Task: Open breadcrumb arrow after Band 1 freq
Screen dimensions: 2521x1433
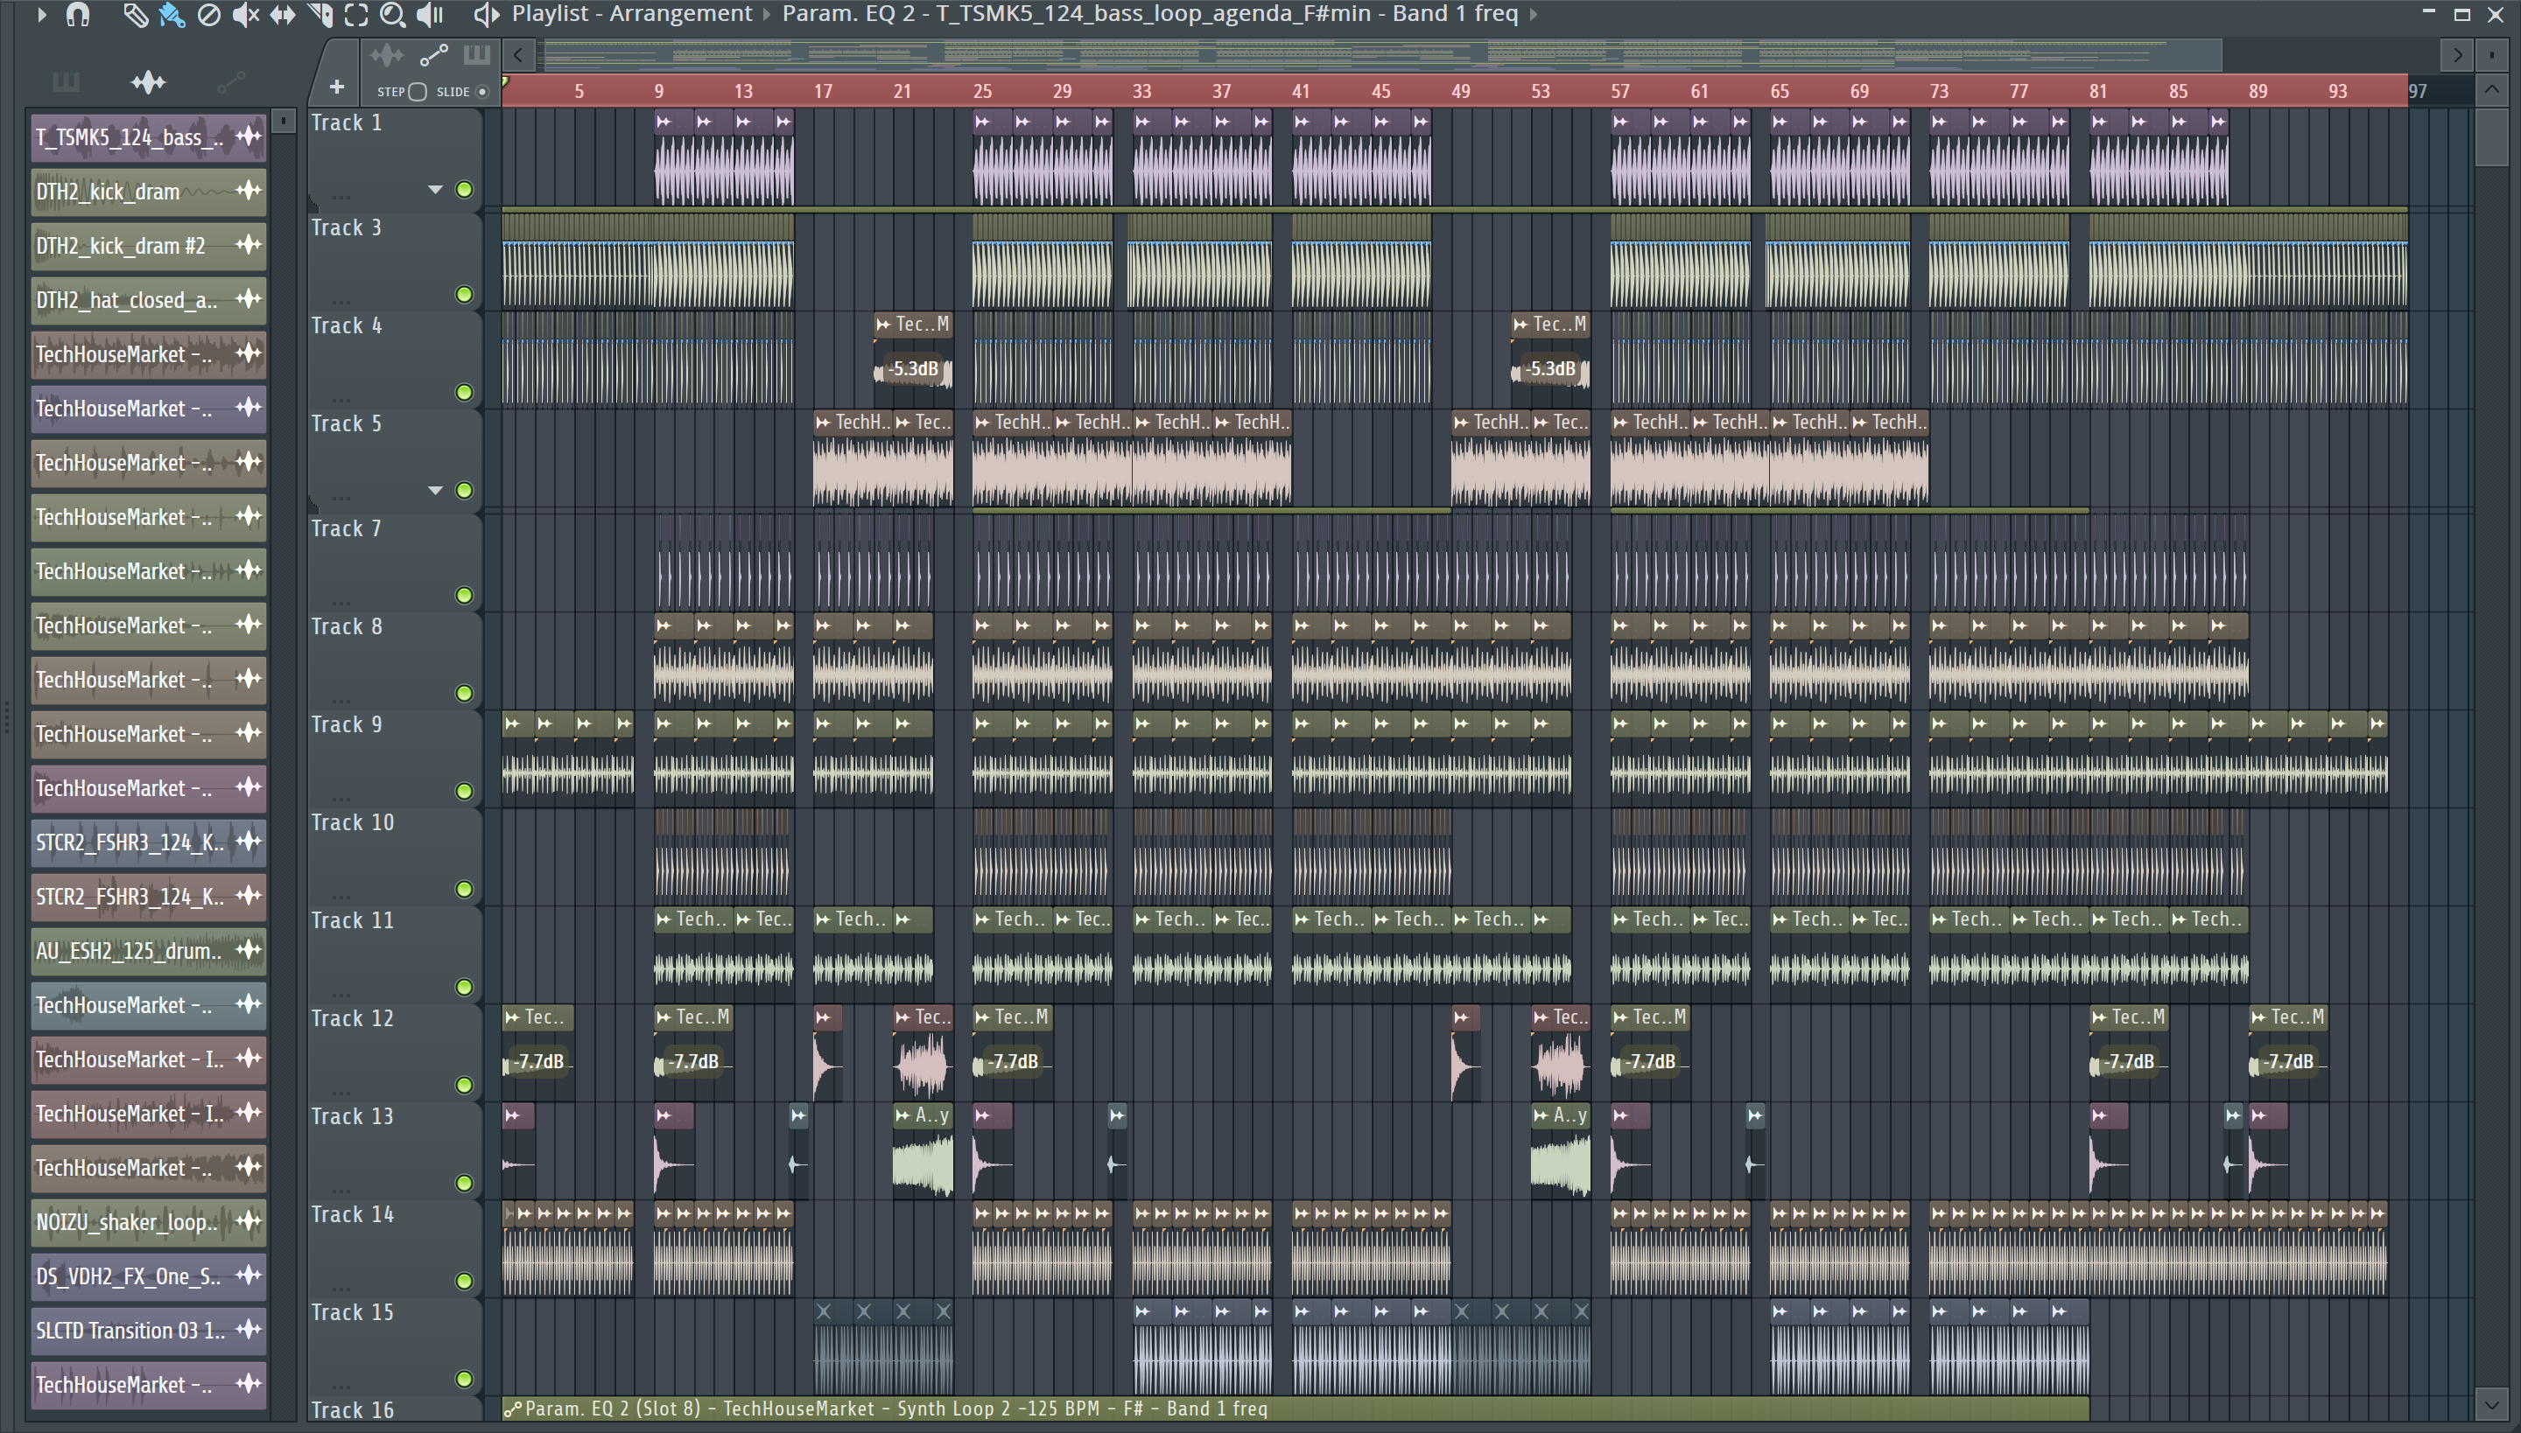Action: tap(1534, 15)
